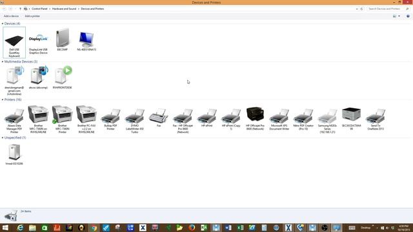
Task: Open Internet Explorer from taskbar
Action: click(x=20, y=227)
